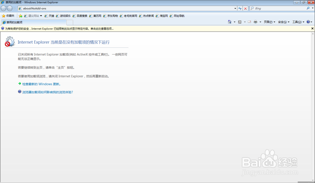Refresh the page with the blue arrows icon

[240, 8]
